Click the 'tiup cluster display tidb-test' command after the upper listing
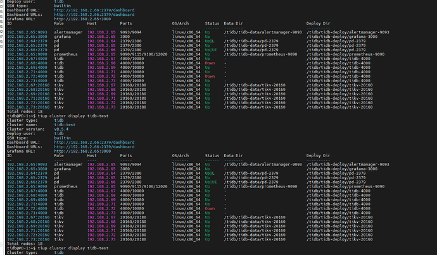437x255 pixels. coord(73,116)
